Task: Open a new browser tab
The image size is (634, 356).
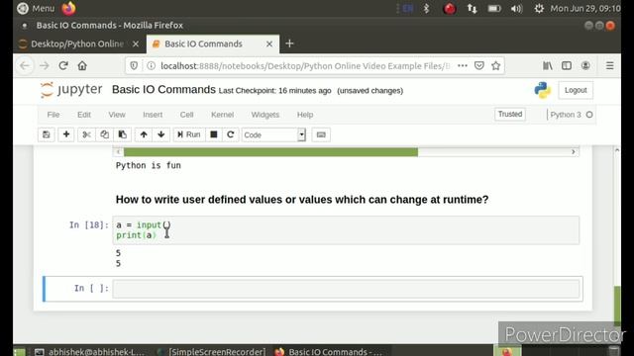Action: click(289, 44)
